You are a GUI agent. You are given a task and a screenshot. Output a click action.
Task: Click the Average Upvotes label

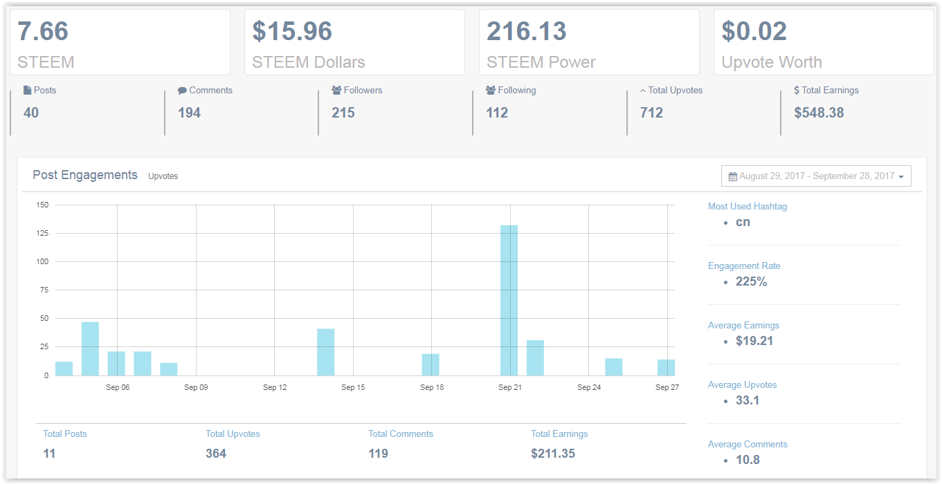coord(743,384)
